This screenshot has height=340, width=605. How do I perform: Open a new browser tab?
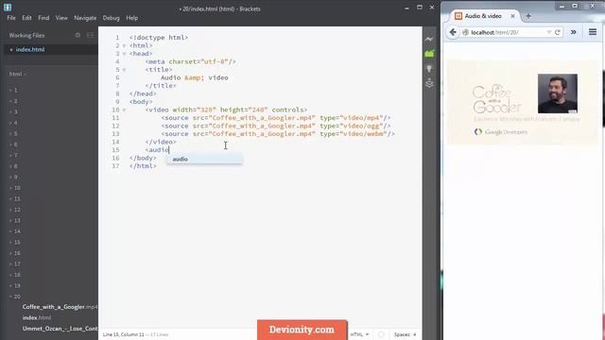[x=528, y=16]
